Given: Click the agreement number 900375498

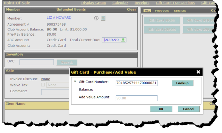Looking at the screenshot, I should pyautogui.click(x=56, y=25).
